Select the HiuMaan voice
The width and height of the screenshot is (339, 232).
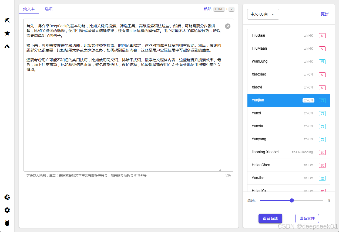[x=289, y=49]
